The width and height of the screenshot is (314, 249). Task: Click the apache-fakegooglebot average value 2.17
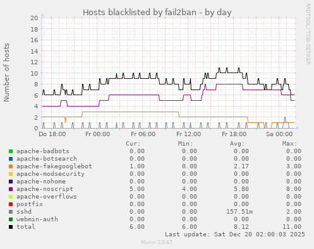coord(241,166)
